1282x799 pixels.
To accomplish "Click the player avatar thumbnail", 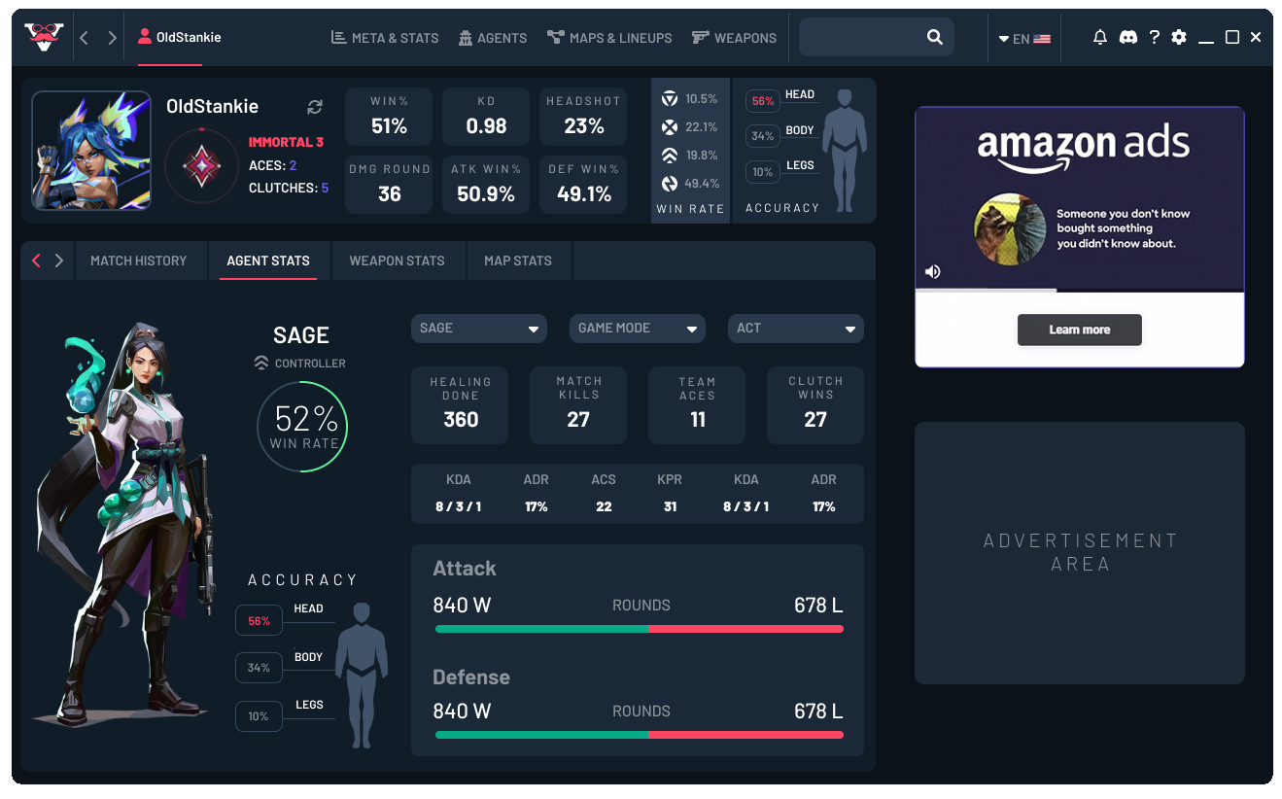I will (91, 151).
